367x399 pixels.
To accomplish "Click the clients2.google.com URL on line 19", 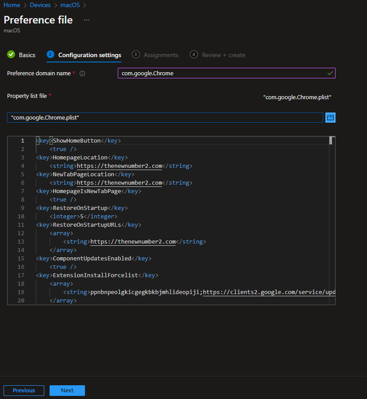I will [x=269, y=292].
